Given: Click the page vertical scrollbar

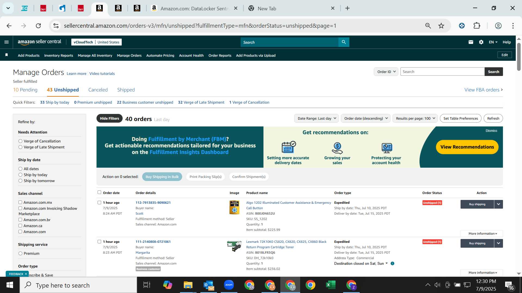Looking at the screenshot, I should click(519, 57).
